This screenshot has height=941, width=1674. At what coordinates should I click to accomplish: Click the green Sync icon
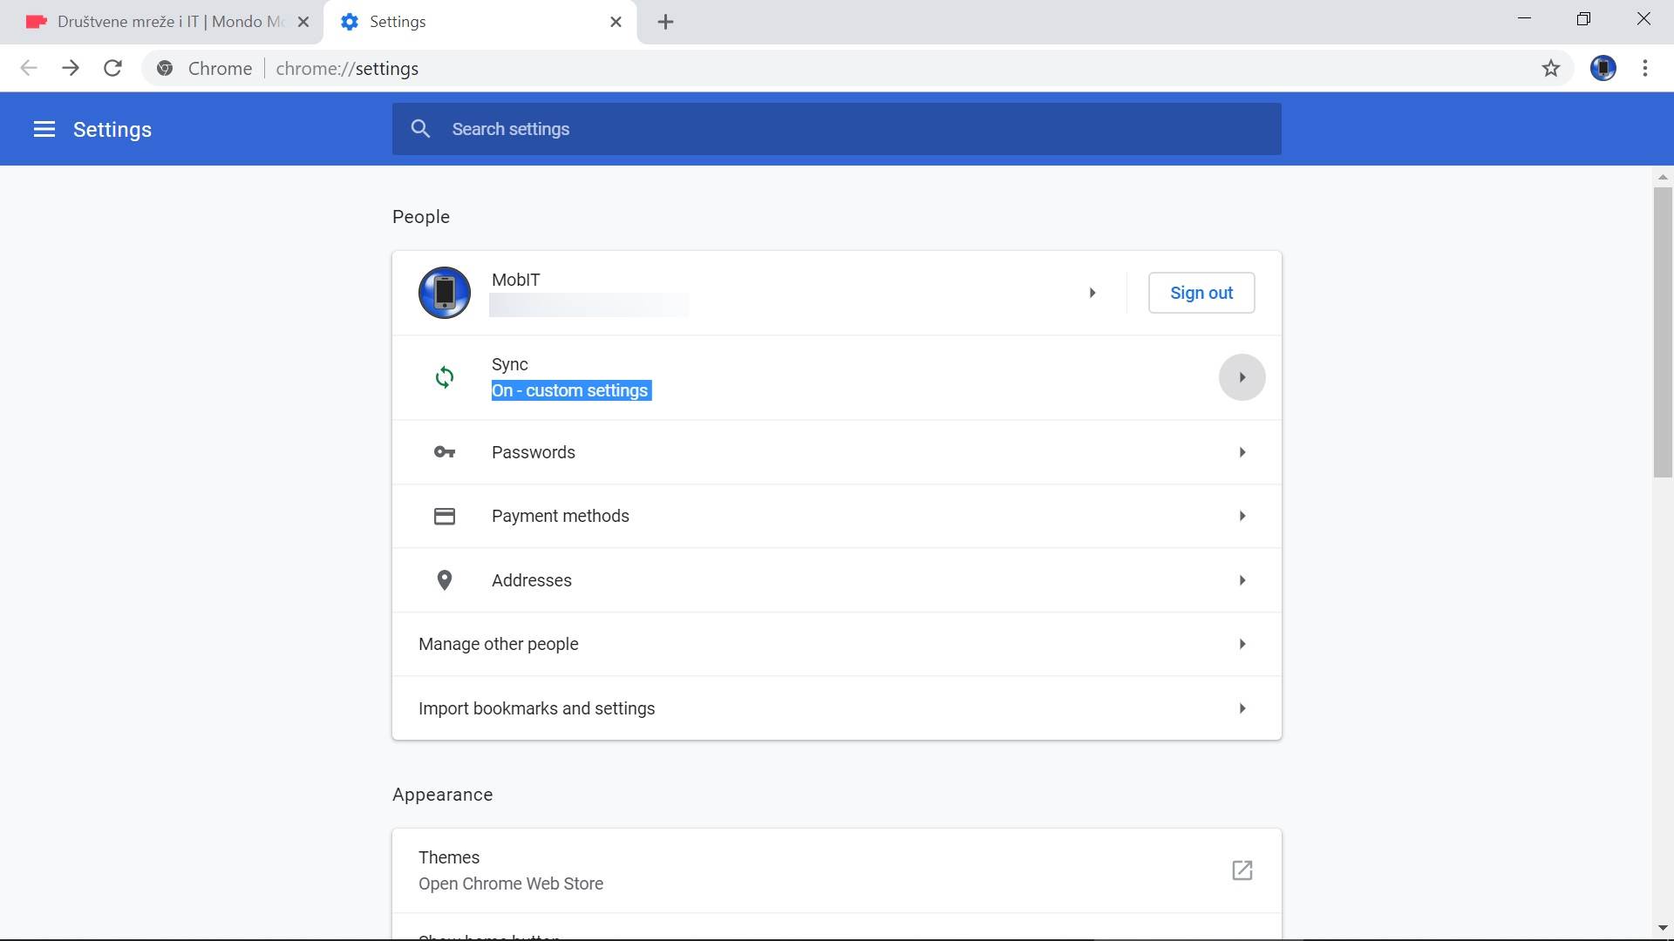click(x=445, y=377)
